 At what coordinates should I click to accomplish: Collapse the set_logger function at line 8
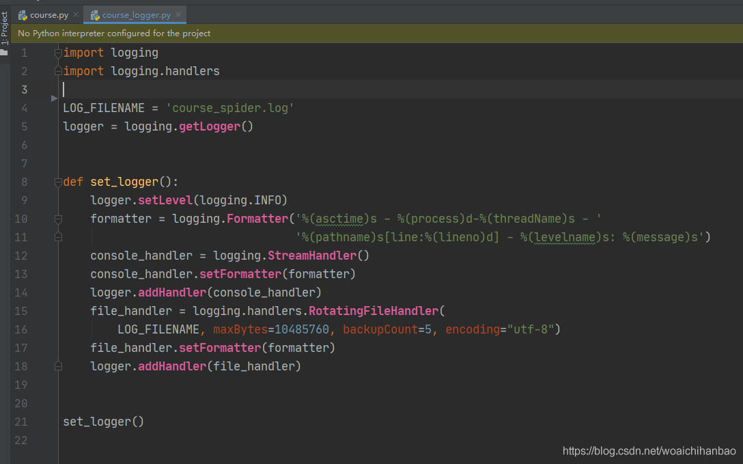[58, 182]
